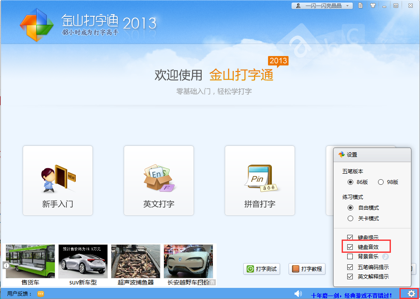
Task: Open the 打字教程 tutorial button
Action: (x=307, y=269)
